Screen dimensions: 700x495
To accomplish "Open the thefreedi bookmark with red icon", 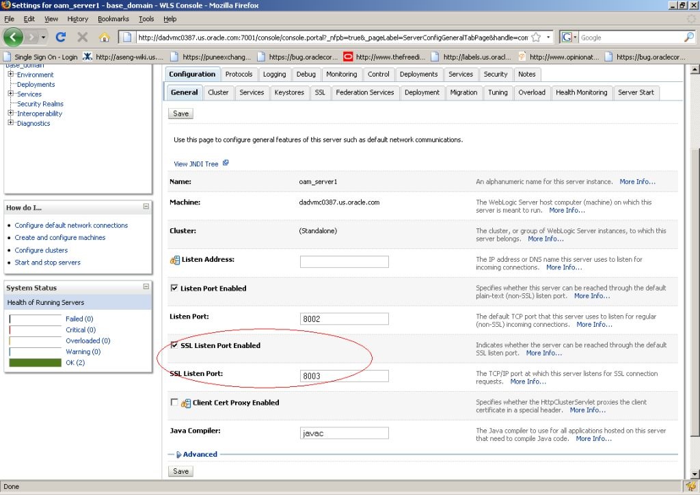I will tap(348, 57).
